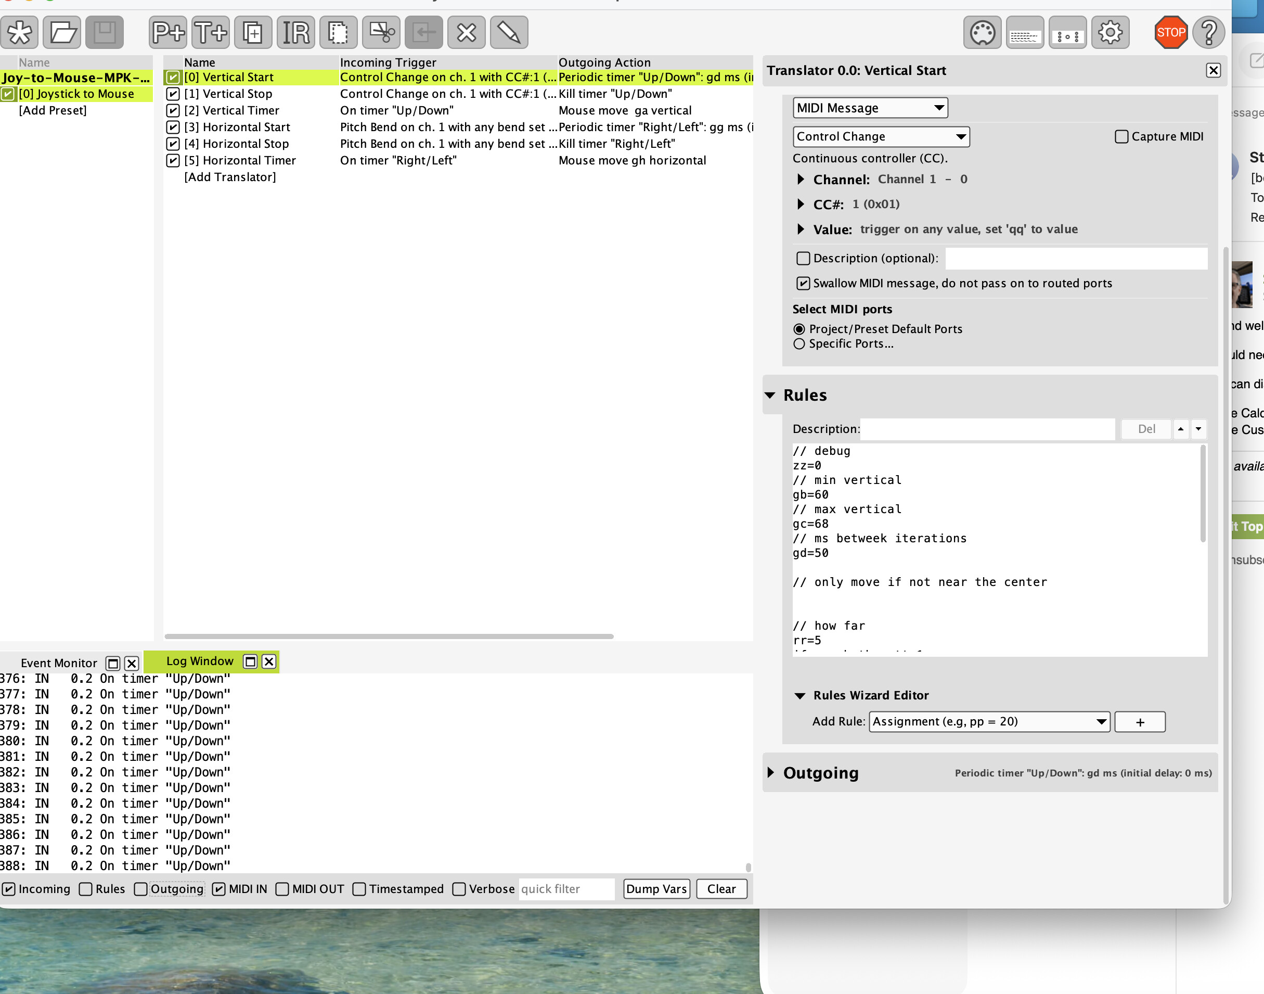The height and width of the screenshot is (994, 1264).
Task: Open project with the folder icon
Action: coord(62,32)
